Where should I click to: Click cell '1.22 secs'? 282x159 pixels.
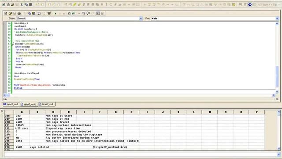tap(21, 129)
